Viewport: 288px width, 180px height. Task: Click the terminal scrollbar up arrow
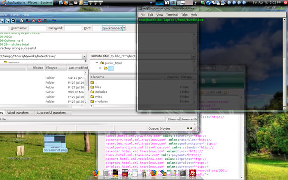pos(284,19)
